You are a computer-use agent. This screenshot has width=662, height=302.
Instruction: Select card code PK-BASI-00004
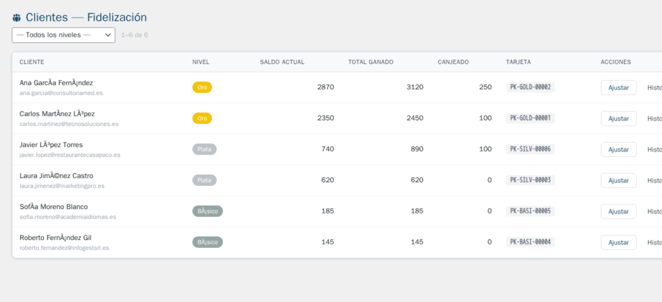coord(530,242)
